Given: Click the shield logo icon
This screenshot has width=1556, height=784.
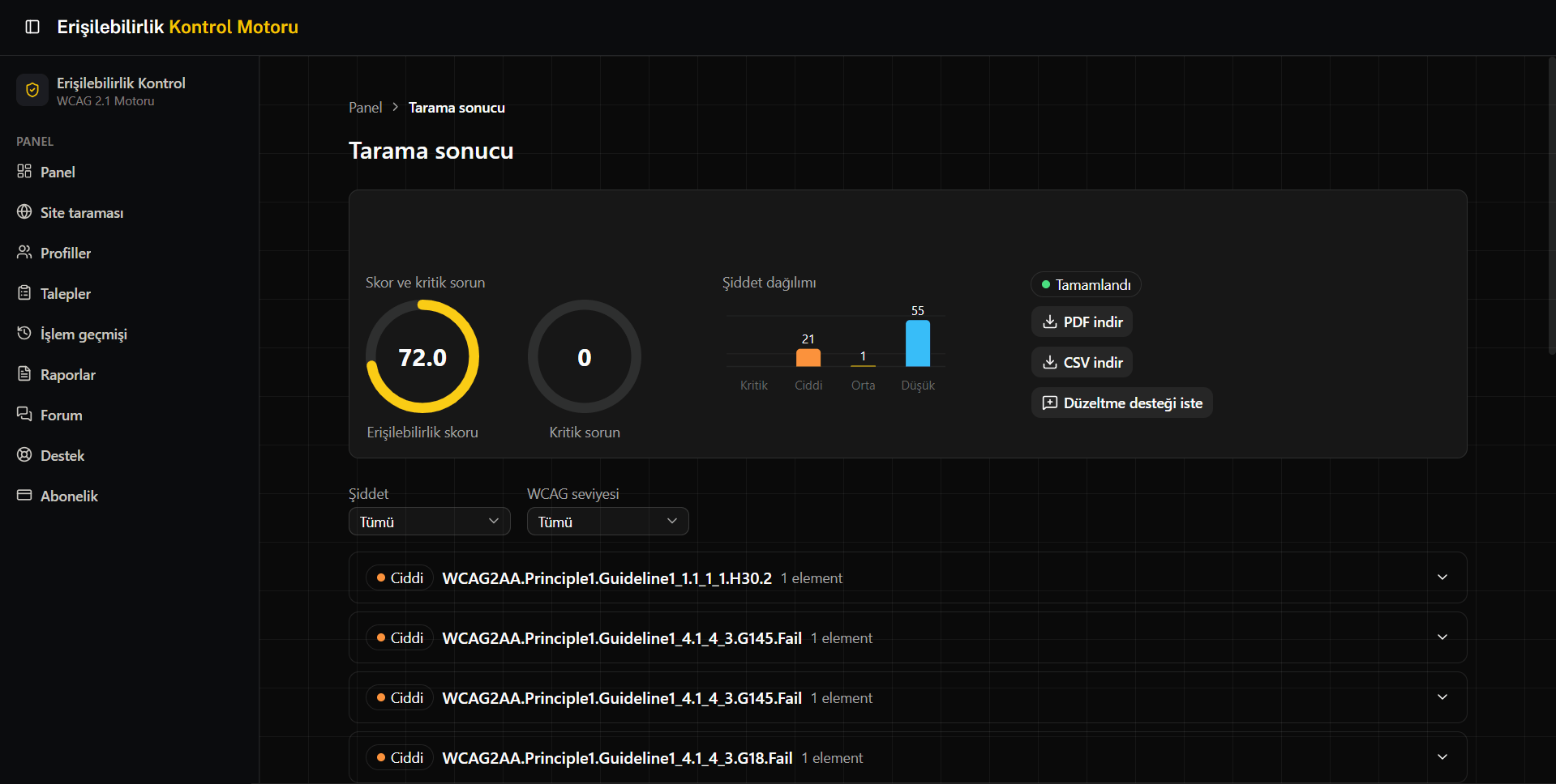Looking at the screenshot, I should 32,90.
